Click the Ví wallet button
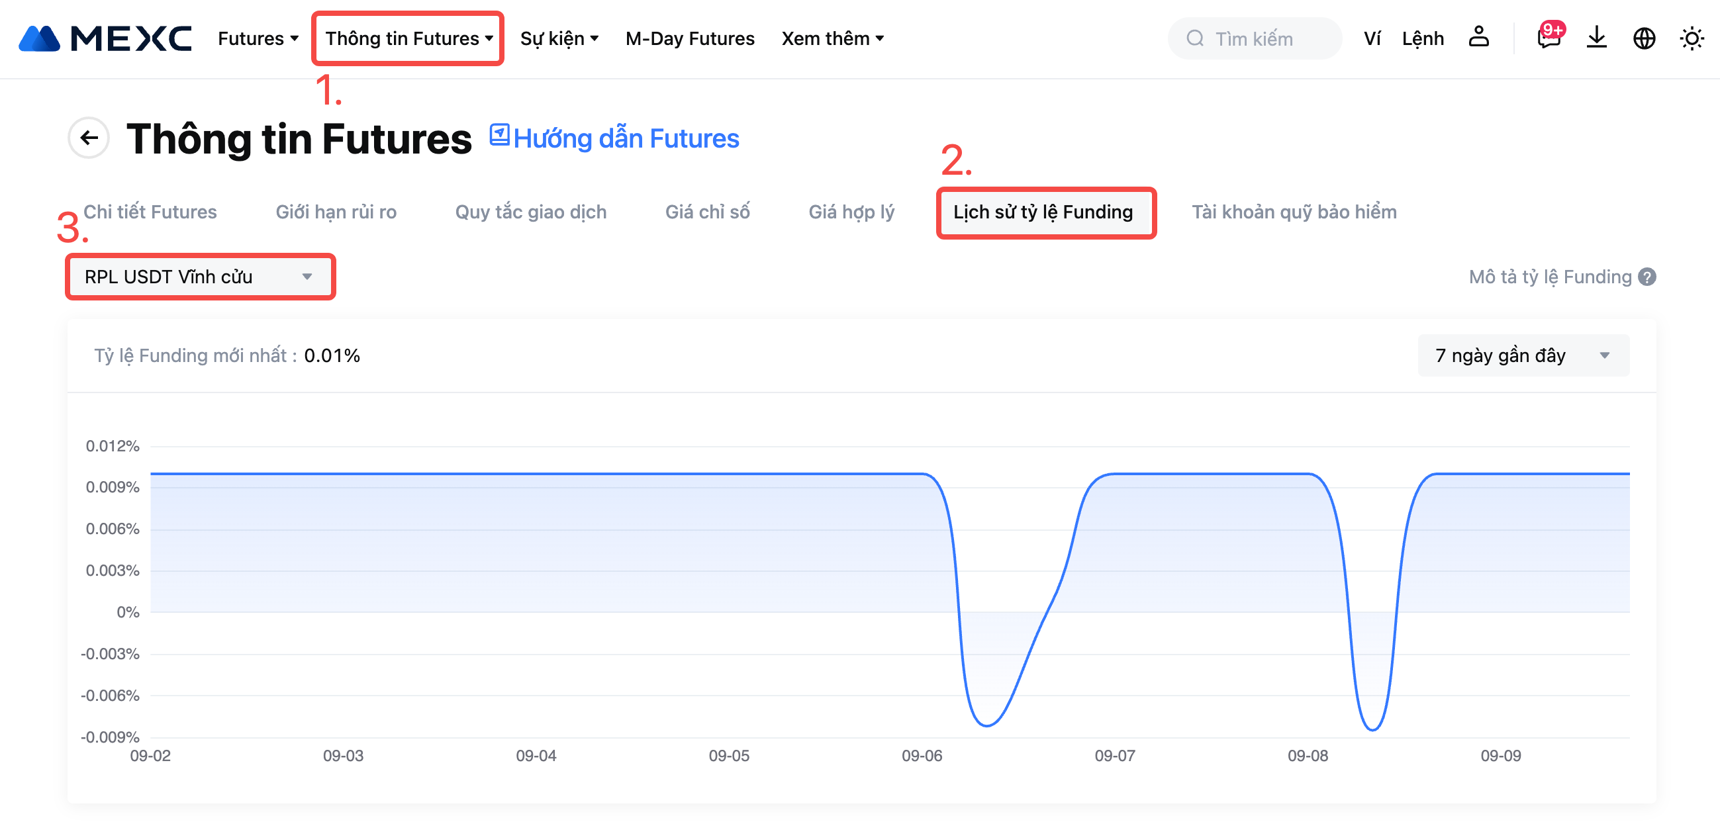This screenshot has width=1720, height=822. pyautogui.click(x=1372, y=39)
